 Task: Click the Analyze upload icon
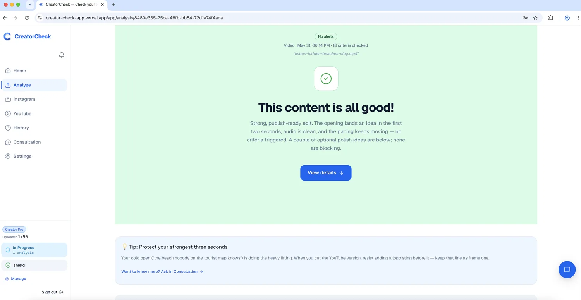8,85
